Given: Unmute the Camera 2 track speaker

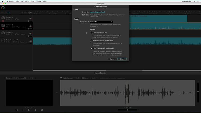Looking at the screenshot, I should pos(31,26).
